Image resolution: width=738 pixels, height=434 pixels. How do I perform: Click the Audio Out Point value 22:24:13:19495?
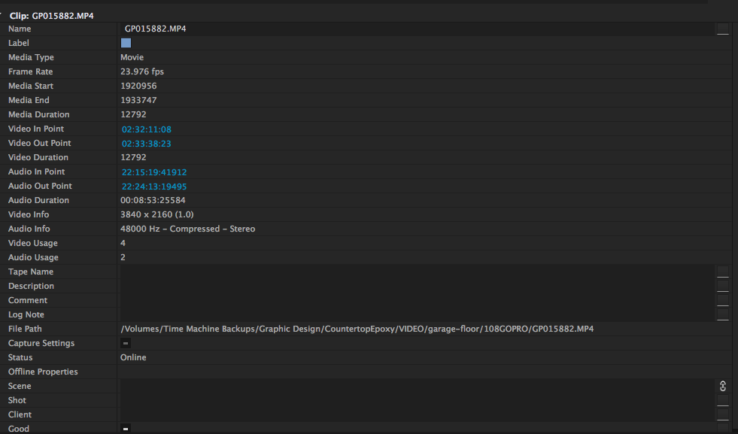click(154, 187)
